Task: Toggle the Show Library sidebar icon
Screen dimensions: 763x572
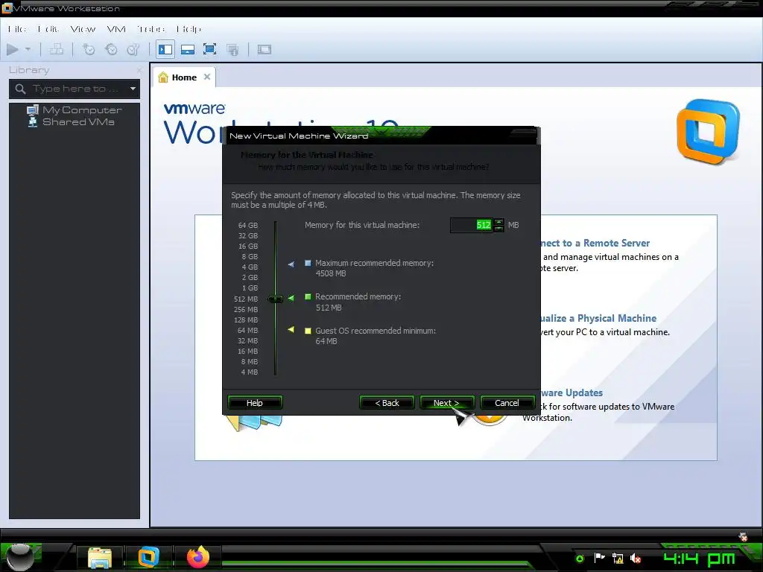Action: coord(165,49)
